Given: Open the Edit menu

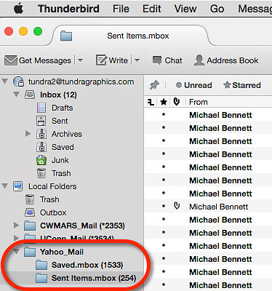Looking at the screenshot, I should pyautogui.click(x=151, y=9).
